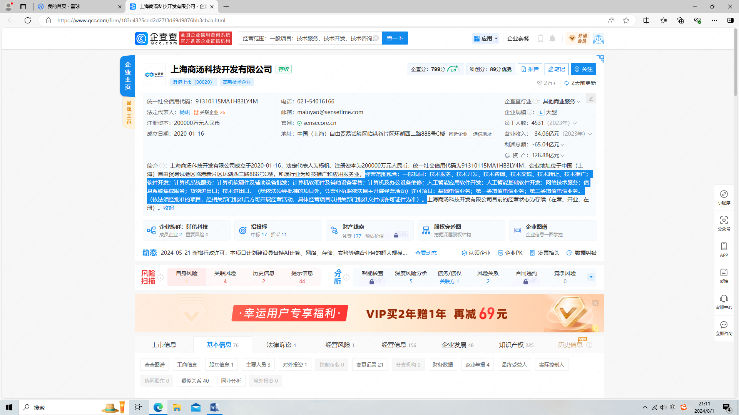Screen dimensions: 739x415
Task: Click the 报告 button
Action: [530, 69]
